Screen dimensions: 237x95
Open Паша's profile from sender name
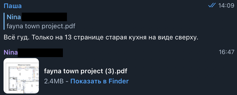(x=13, y=6)
